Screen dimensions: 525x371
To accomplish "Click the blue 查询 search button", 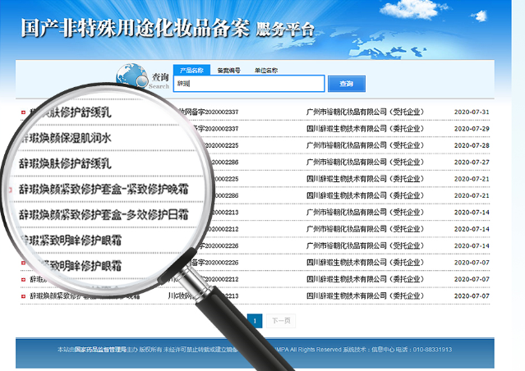I will [346, 84].
